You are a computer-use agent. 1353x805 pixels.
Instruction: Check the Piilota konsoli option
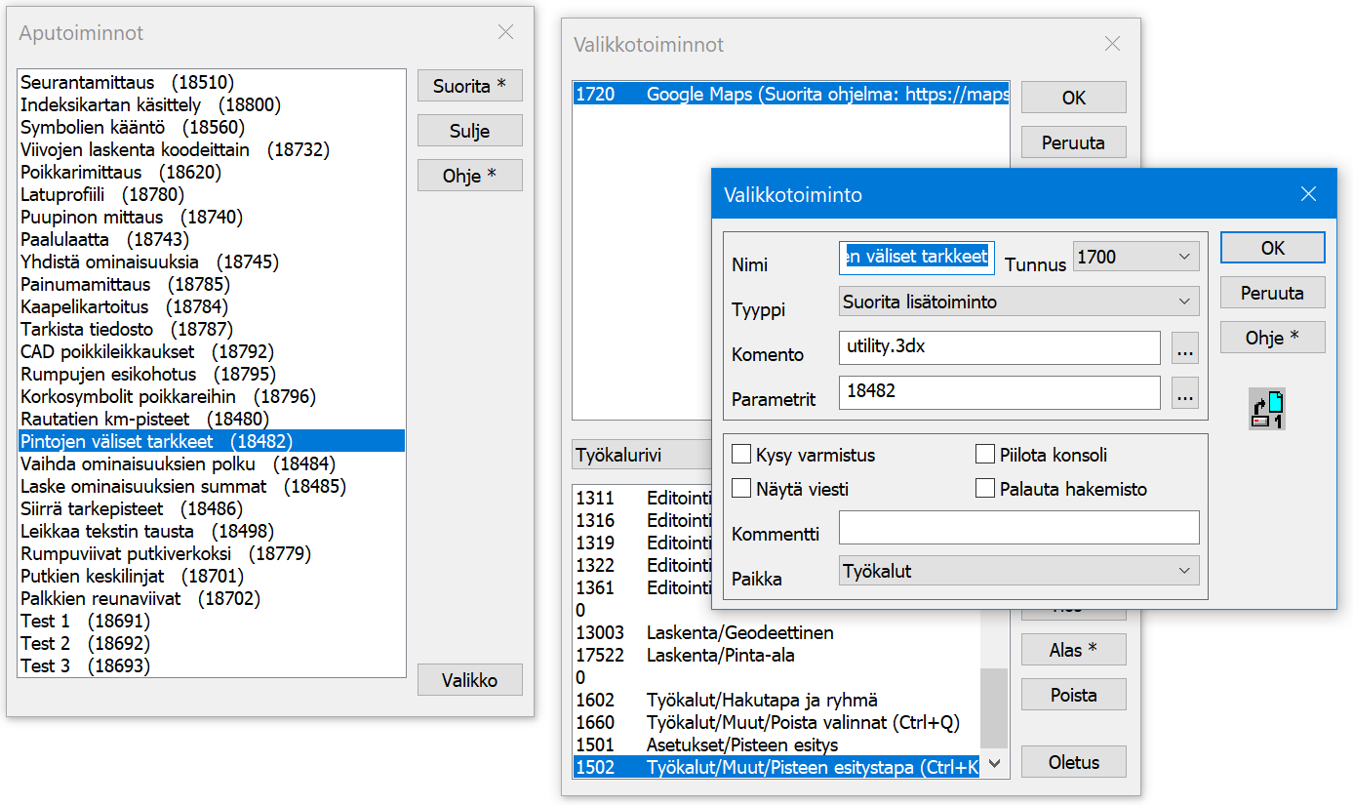coord(985,455)
